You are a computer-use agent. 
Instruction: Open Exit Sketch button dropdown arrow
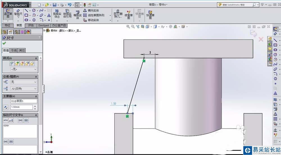[8, 21]
